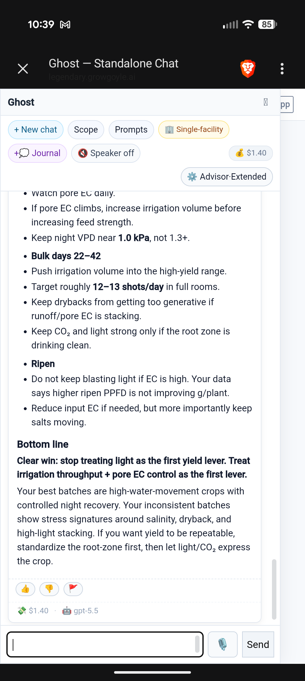305x681 pixels.
Task: Click the $1.40 cost badge
Action: pyautogui.click(x=251, y=153)
